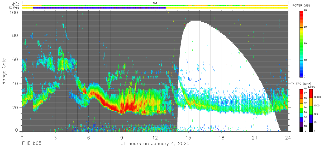Click the 1 label on the NOISE legend
The width and height of the screenshot is (324, 149).
(x=314, y=131)
